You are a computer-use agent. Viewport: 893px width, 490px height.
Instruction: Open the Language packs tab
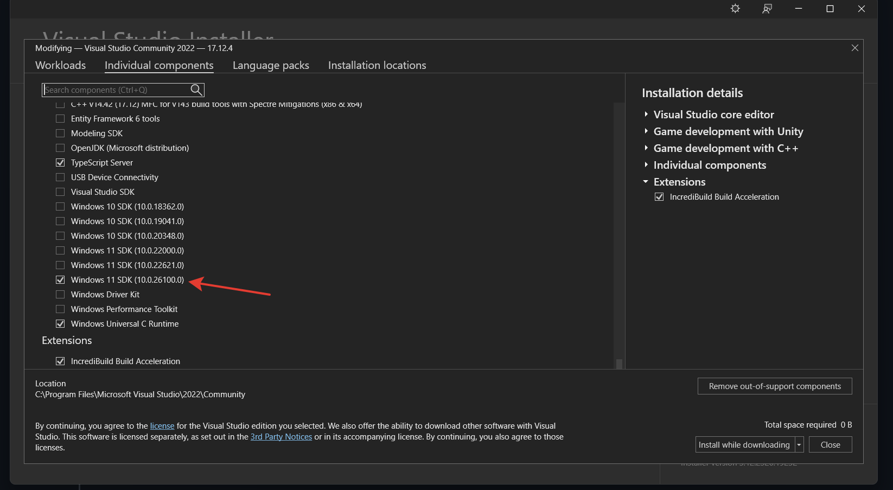tap(271, 65)
